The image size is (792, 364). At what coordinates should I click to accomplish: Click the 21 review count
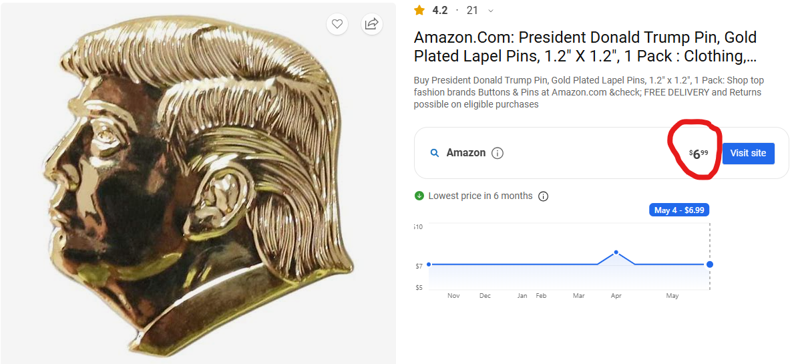pyautogui.click(x=473, y=10)
